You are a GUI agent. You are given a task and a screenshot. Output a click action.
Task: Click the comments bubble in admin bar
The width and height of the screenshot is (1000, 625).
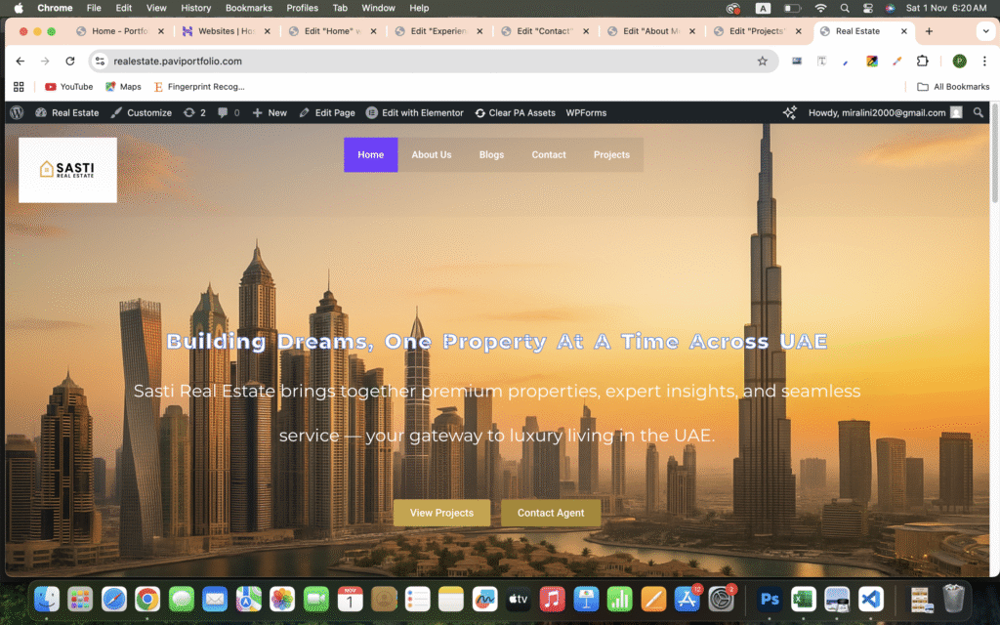click(229, 112)
